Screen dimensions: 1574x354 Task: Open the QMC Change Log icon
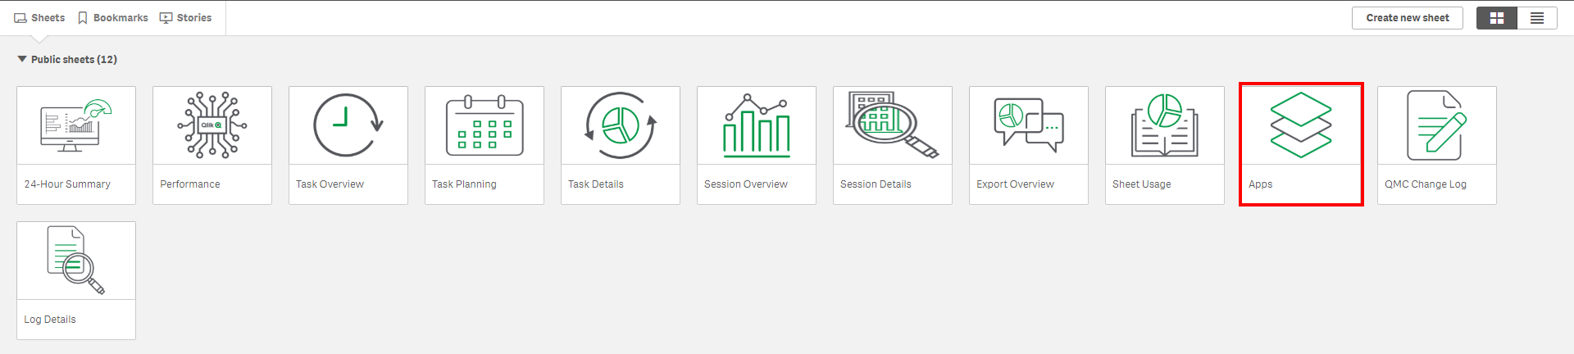(x=1437, y=125)
